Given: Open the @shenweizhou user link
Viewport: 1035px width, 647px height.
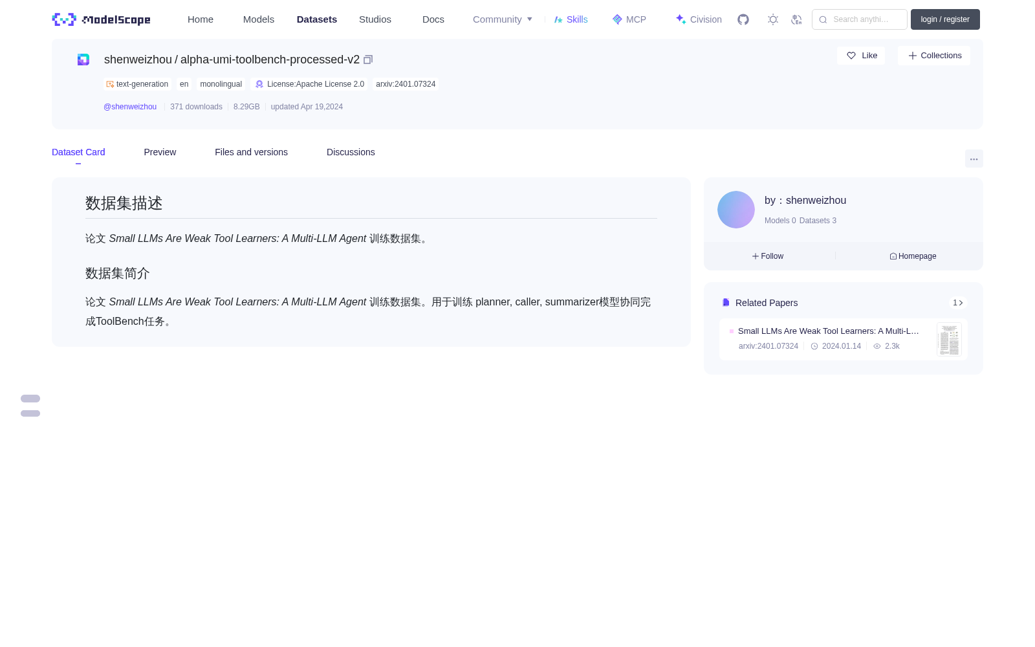Looking at the screenshot, I should 130,107.
